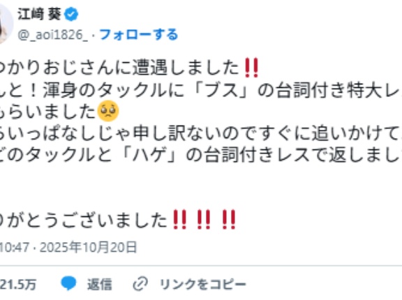Click the tweet line containing 「ブス」
The height and width of the screenshot is (300, 402).
tap(201, 90)
